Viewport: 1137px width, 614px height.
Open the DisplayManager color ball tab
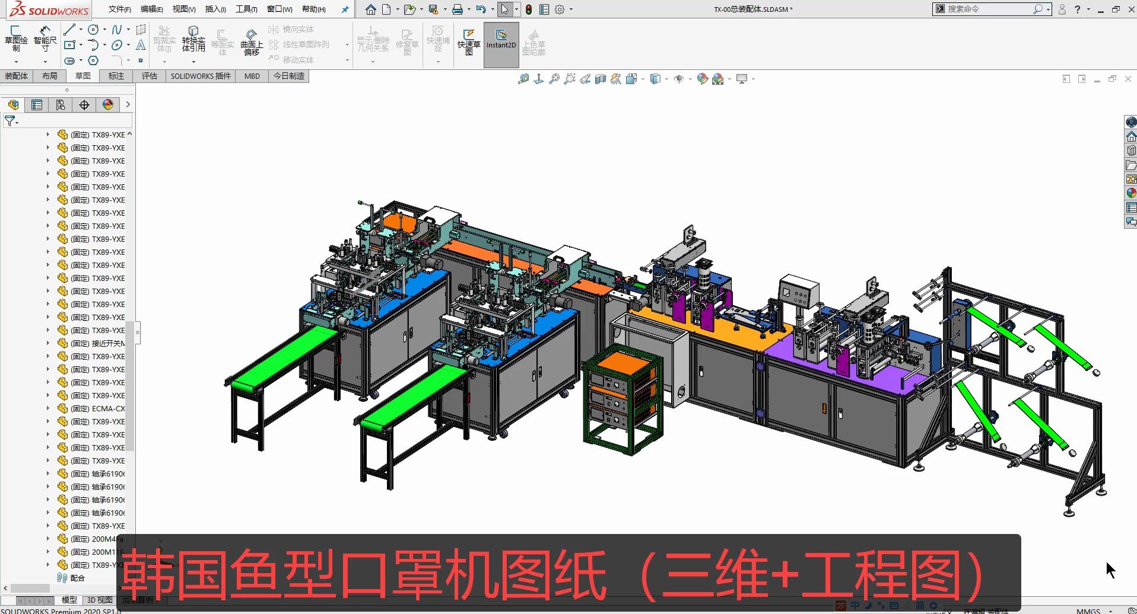pyautogui.click(x=108, y=105)
